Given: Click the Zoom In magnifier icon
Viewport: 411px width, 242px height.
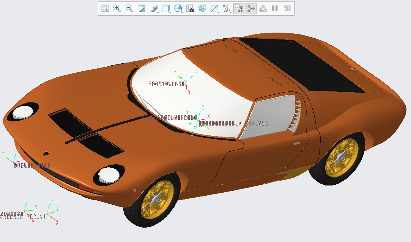Looking at the screenshot, I should point(117,8).
